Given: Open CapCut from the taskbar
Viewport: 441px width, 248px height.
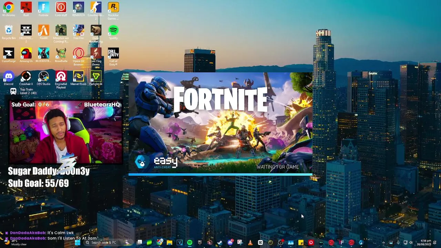Looking at the screenshot, I should coord(260,242).
